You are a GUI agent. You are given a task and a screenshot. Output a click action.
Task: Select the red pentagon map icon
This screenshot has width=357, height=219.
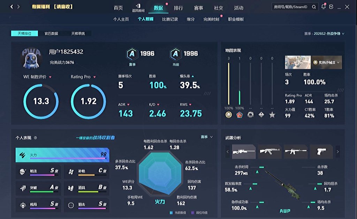coord(240,115)
